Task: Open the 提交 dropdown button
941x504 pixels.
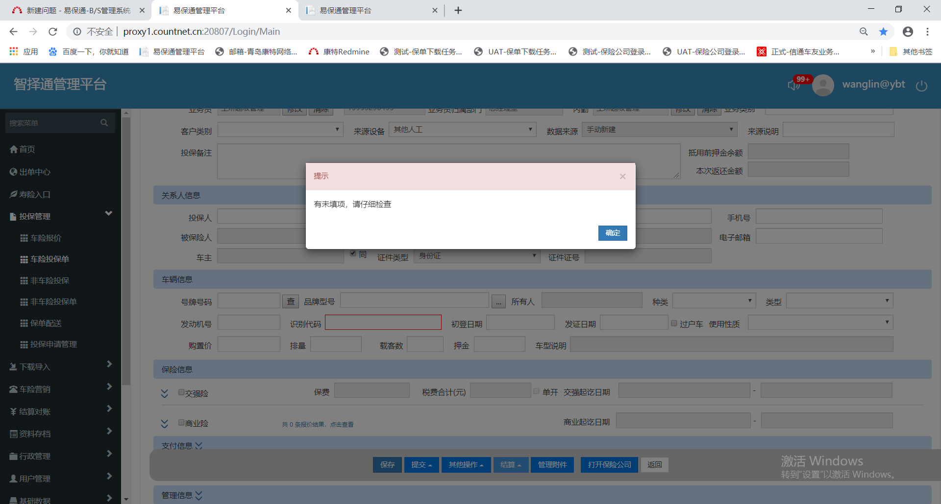Action: click(x=421, y=465)
